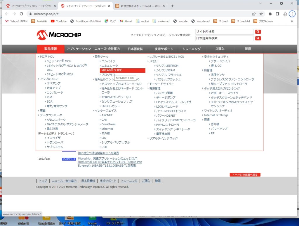
Task: Click the Microchip logo
Action: pos(59,35)
